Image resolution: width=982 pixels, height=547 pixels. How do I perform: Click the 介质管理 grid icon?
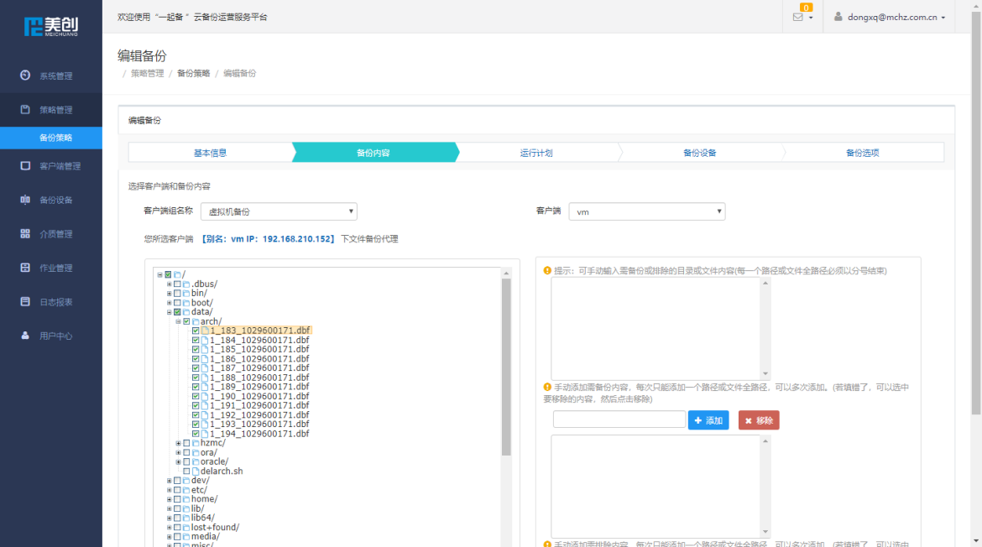point(25,233)
